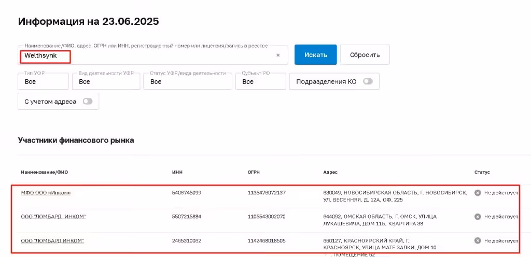Open the ООО "ЛОМБАРД "ИНКОМ" link
The width and height of the screenshot is (531, 257).
point(53,217)
